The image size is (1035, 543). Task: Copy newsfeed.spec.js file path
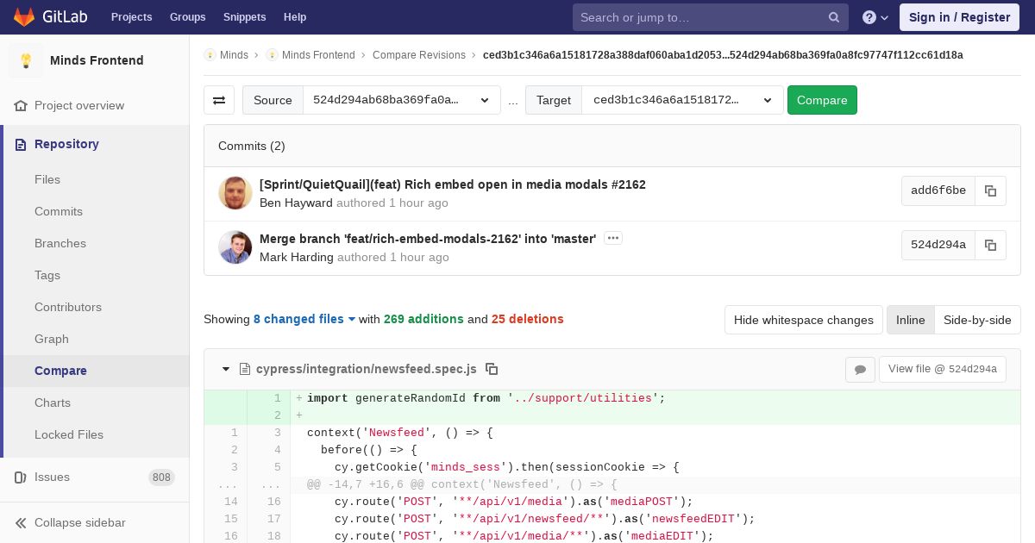click(x=492, y=369)
